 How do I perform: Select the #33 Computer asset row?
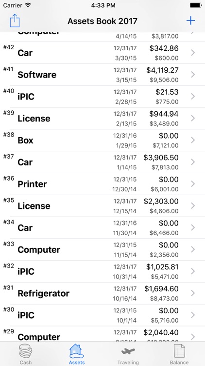(102, 249)
